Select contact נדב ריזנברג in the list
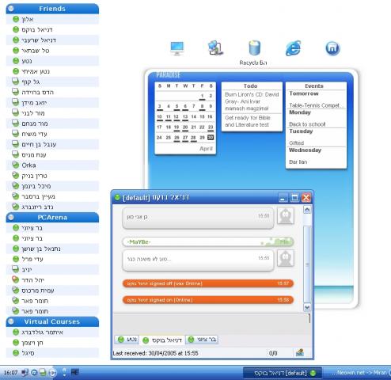 52,207
